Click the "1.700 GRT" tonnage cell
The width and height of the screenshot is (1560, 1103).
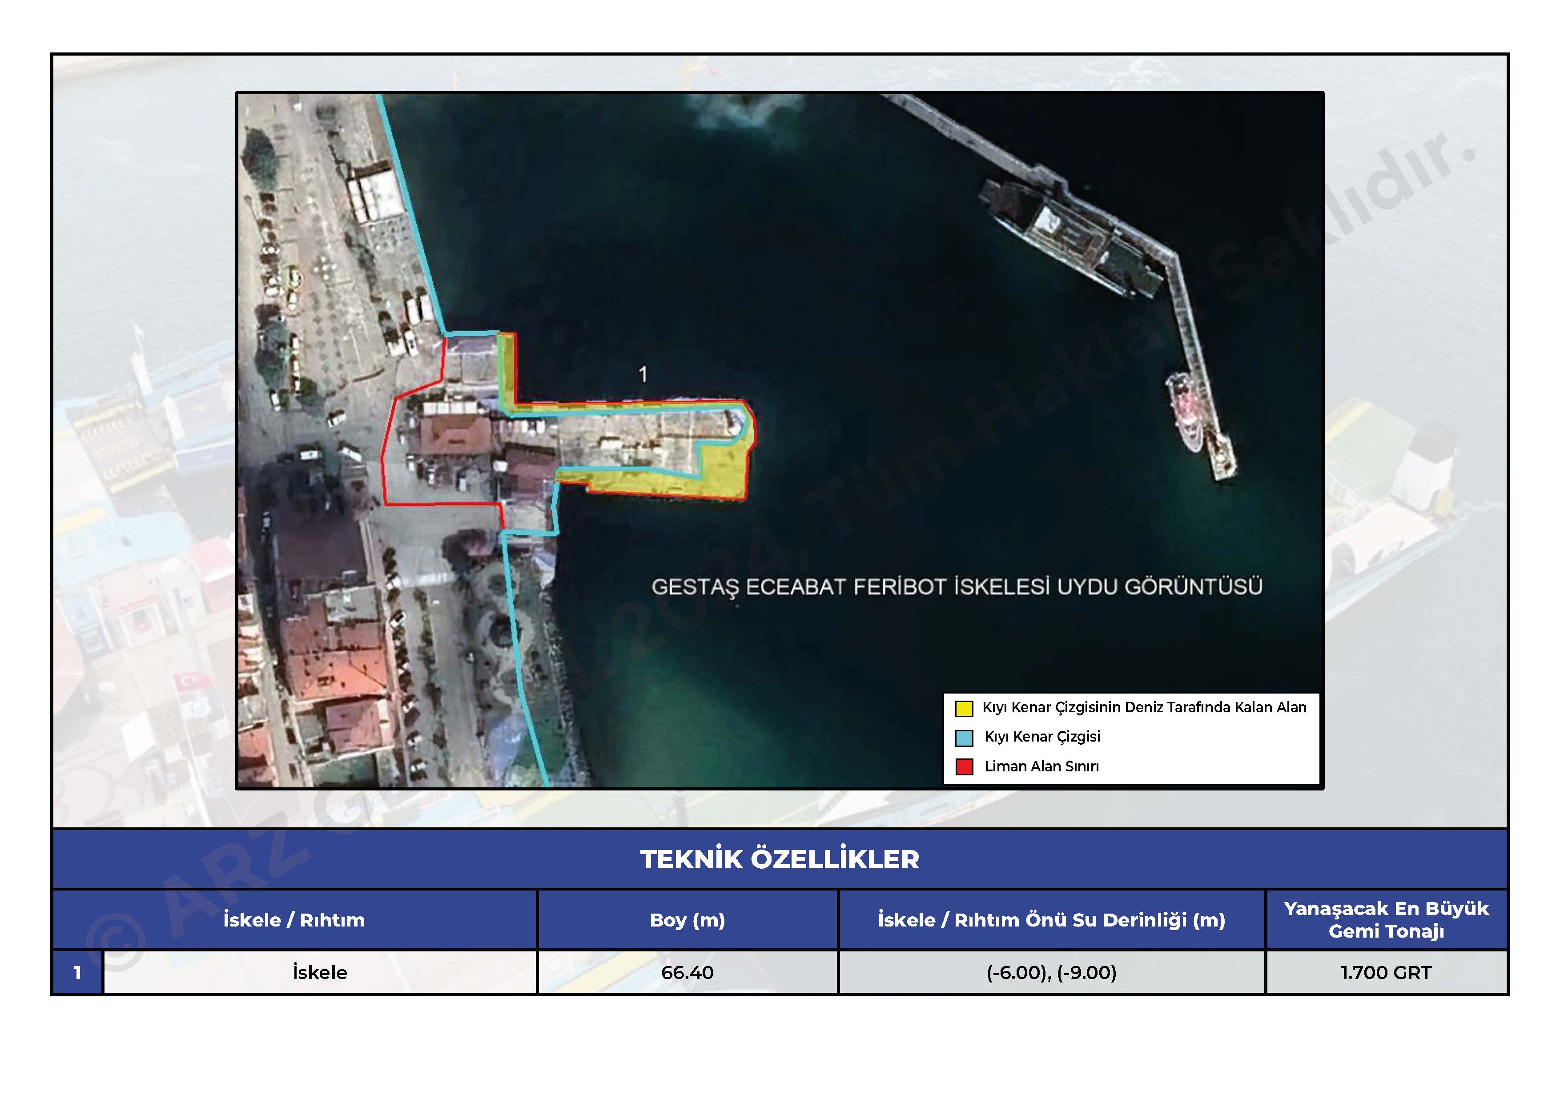click(x=1387, y=973)
